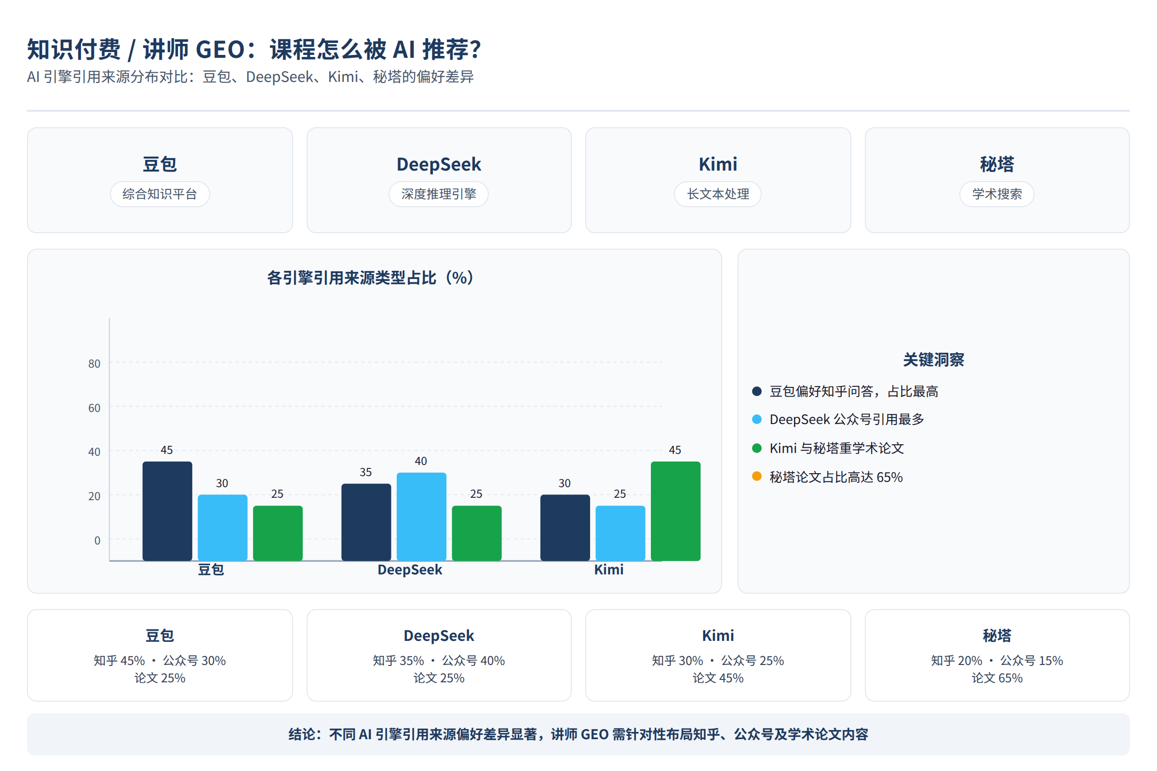The height and width of the screenshot is (771, 1157).
Task: Click insight text DeepSeek 公众号引用最多
Action: tap(847, 419)
